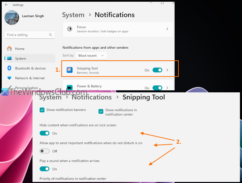Uncheck Show notification banners

tap(42, 110)
